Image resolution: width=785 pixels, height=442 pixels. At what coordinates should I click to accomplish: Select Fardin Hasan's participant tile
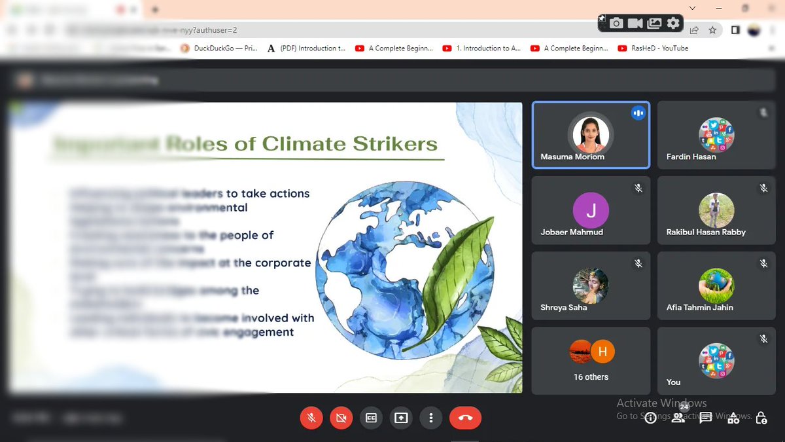coord(716,135)
